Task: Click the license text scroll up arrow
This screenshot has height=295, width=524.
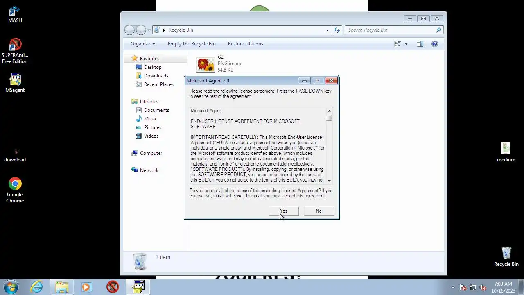Action: coord(329,111)
